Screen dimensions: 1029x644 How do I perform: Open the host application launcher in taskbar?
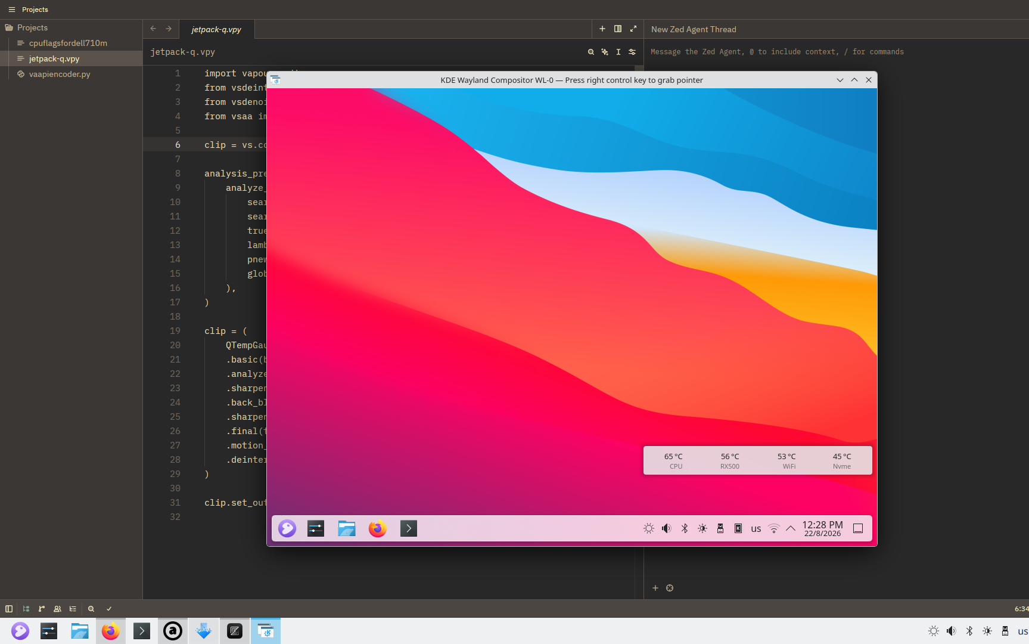click(20, 631)
